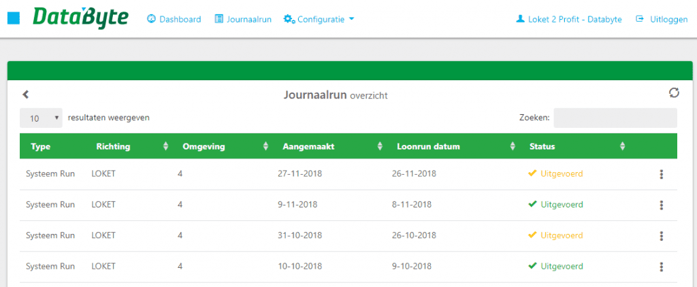Click the blue square icon beside the logo
This screenshot has width=697, height=287.
[x=14, y=18]
